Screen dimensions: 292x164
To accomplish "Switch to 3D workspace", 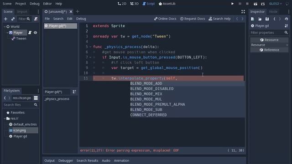I will point(135,4).
